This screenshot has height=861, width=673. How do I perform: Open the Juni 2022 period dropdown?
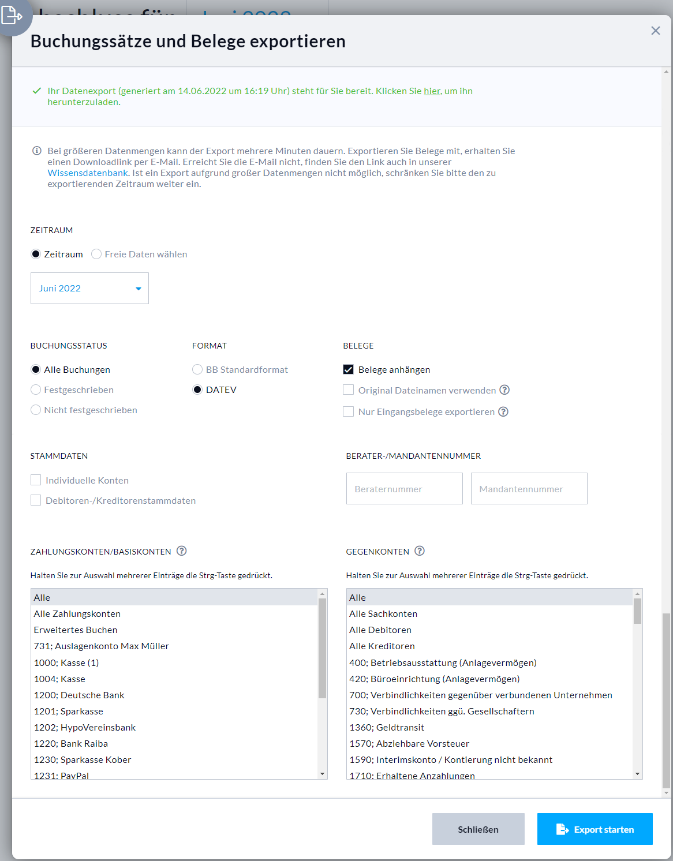(x=89, y=288)
